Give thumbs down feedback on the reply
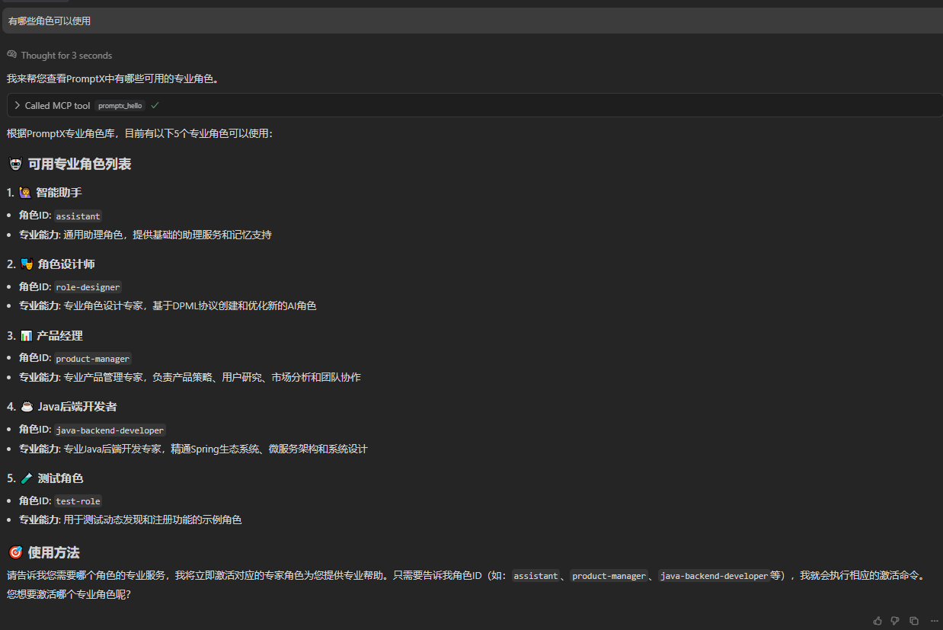This screenshot has width=943, height=630. 895,621
